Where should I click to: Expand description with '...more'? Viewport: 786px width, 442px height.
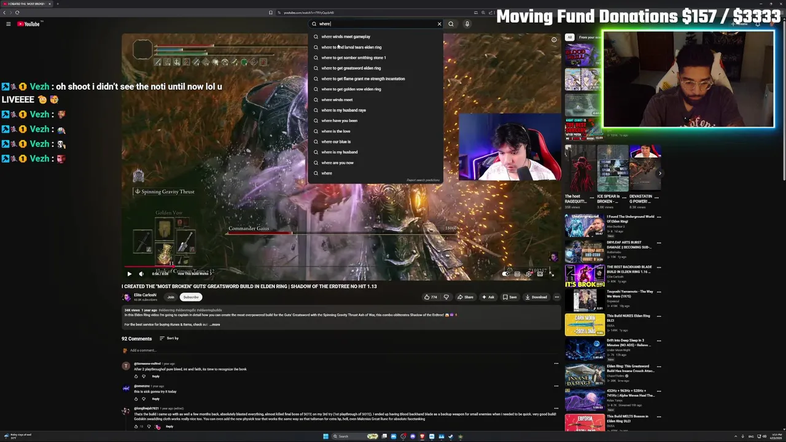click(x=214, y=325)
